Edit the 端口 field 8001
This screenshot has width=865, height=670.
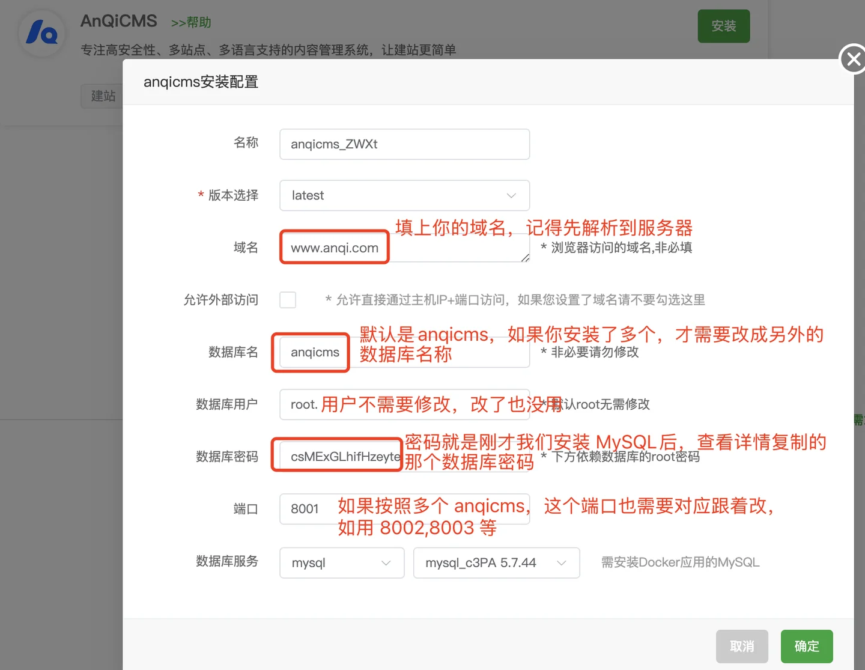404,509
